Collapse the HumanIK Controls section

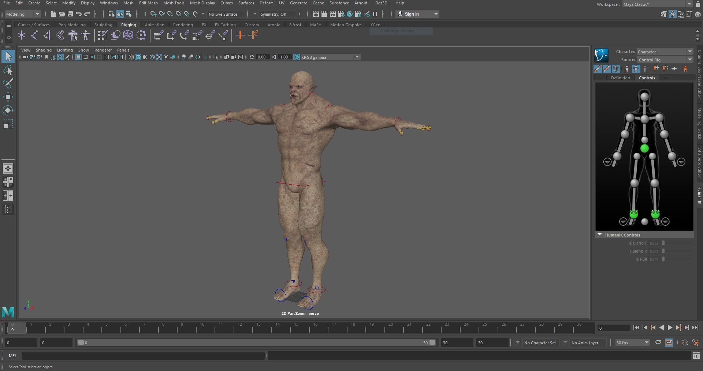coord(600,235)
